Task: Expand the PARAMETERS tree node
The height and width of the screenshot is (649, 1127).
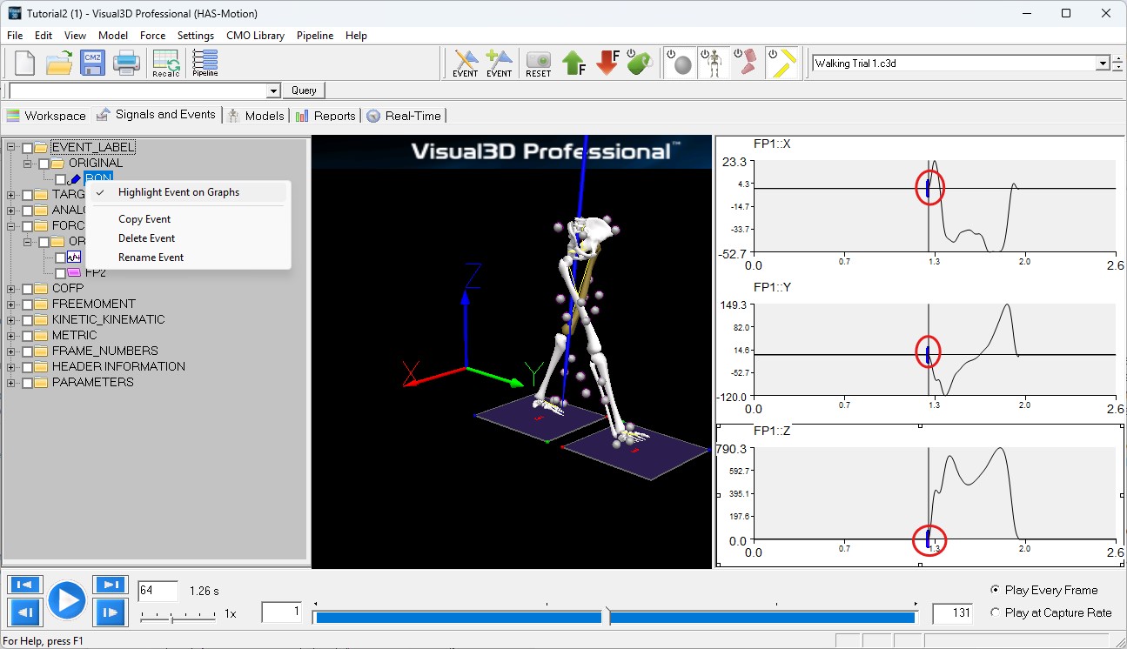Action: point(11,383)
